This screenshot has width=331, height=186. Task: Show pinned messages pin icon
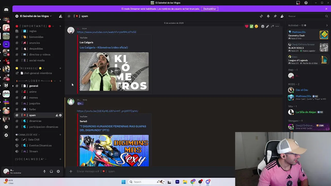coord(275,16)
